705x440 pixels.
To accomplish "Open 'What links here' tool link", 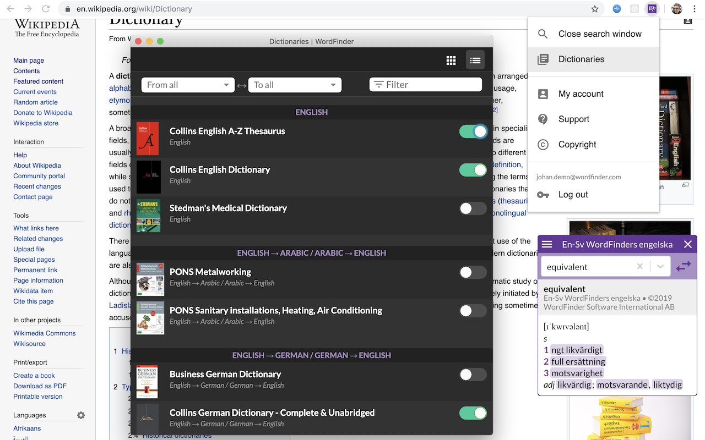I will click(36, 228).
